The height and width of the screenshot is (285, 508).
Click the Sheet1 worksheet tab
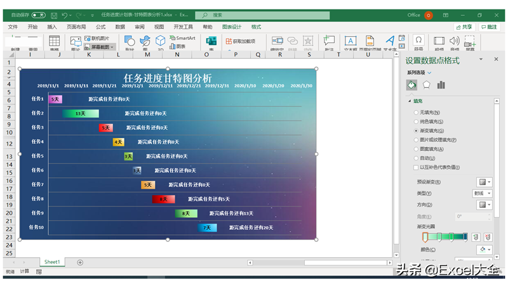click(52, 262)
